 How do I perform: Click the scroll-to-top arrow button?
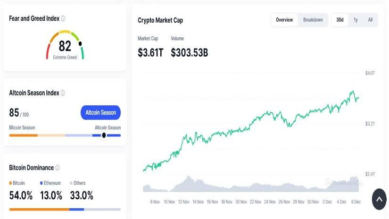click(x=379, y=199)
